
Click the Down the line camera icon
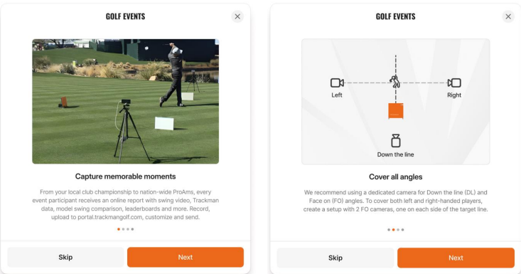(395, 141)
